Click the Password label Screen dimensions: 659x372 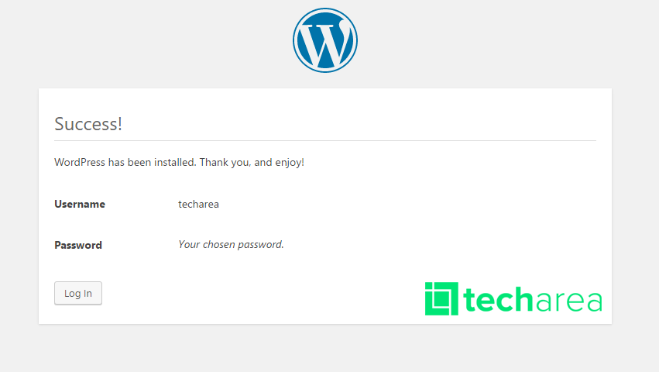[x=78, y=246]
